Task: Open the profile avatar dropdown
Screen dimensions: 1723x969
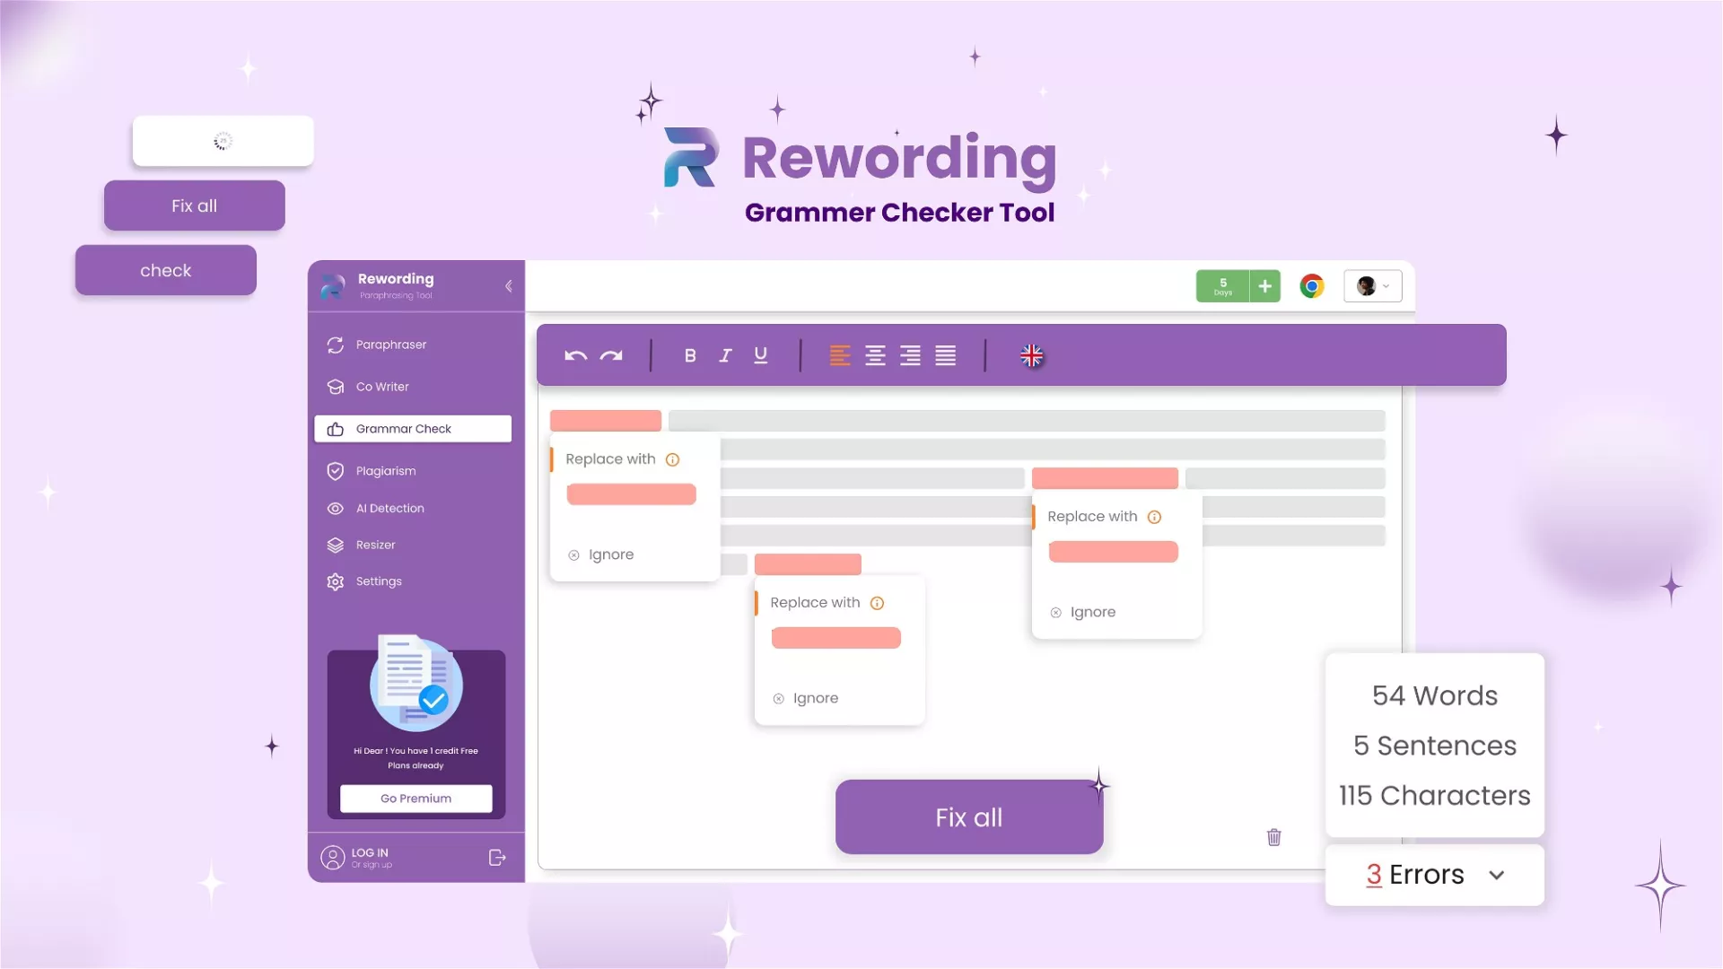Action: (1372, 286)
